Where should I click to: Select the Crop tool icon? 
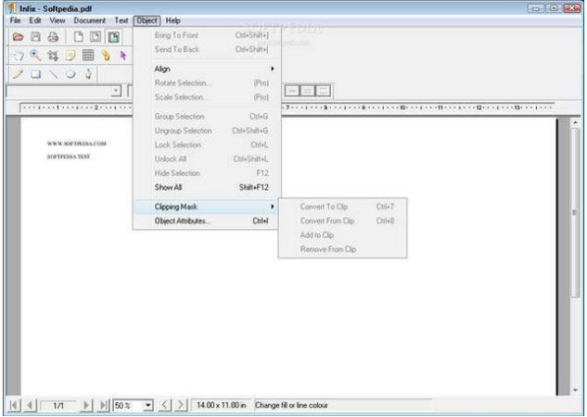pyautogui.click(x=51, y=56)
